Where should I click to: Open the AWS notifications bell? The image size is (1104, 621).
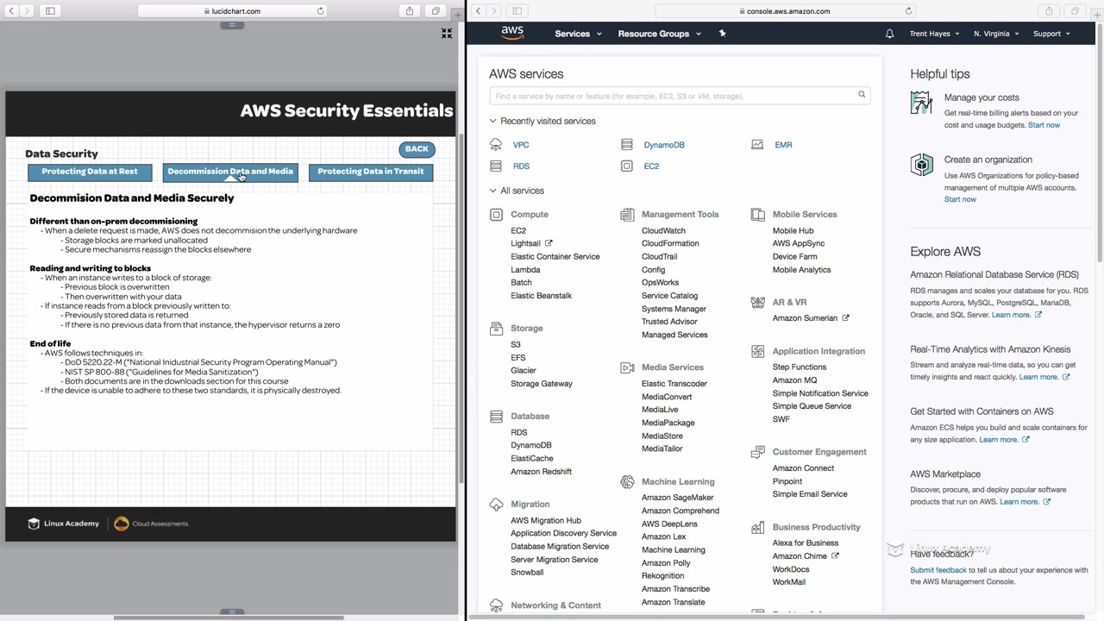889,34
